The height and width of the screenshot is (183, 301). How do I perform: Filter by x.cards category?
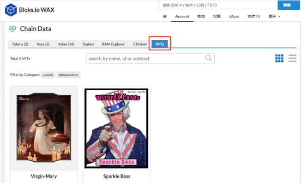pos(48,75)
